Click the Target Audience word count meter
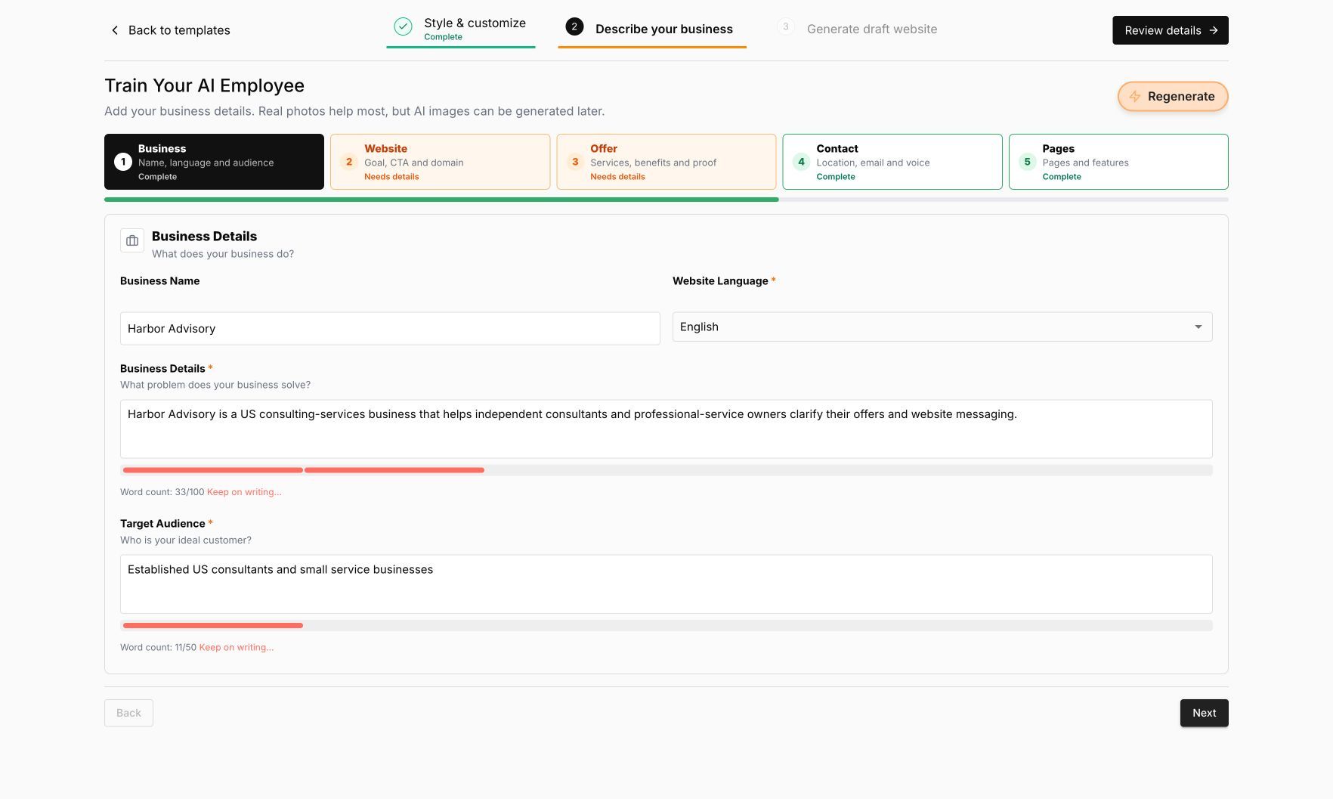Screen dimensions: 1333x799 point(666,626)
